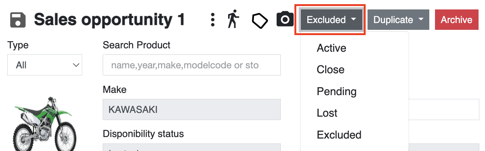Image resolution: width=485 pixels, height=151 pixels.
Task: Click the floppy disk save icon
Action: [18, 20]
